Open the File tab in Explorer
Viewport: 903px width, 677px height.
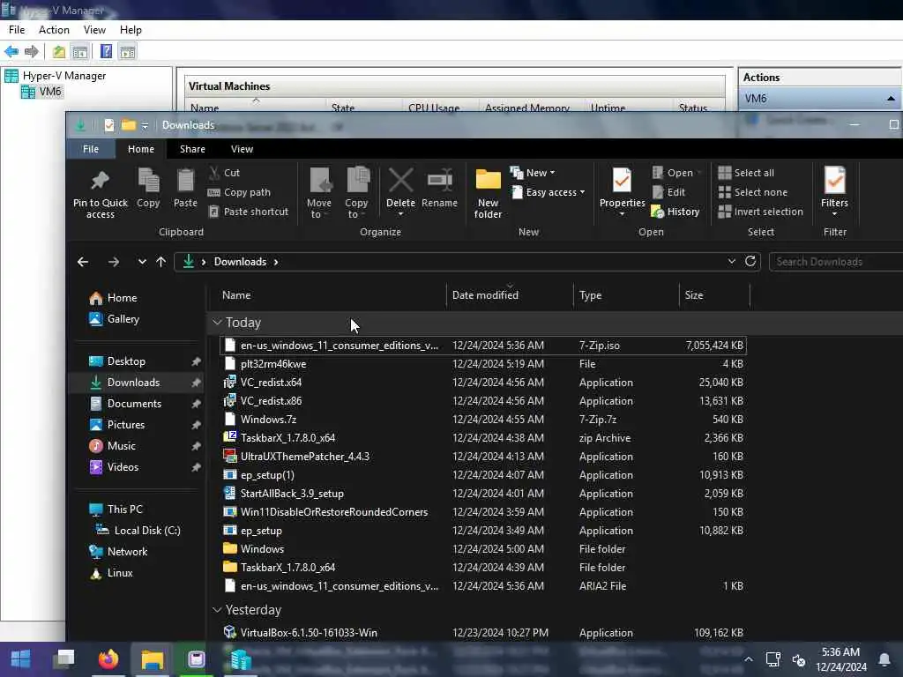[x=91, y=149]
